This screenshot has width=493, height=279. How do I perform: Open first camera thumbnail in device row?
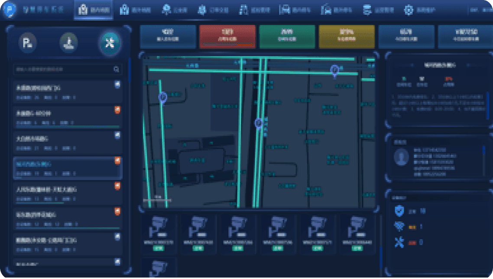[159, 234]
